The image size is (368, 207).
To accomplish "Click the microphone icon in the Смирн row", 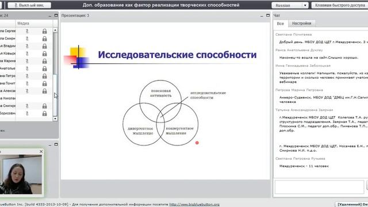I will [27, 39].
